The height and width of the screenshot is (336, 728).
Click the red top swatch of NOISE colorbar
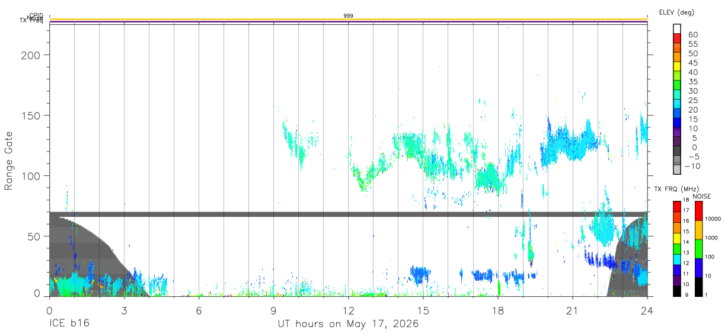tap(698, 211)
